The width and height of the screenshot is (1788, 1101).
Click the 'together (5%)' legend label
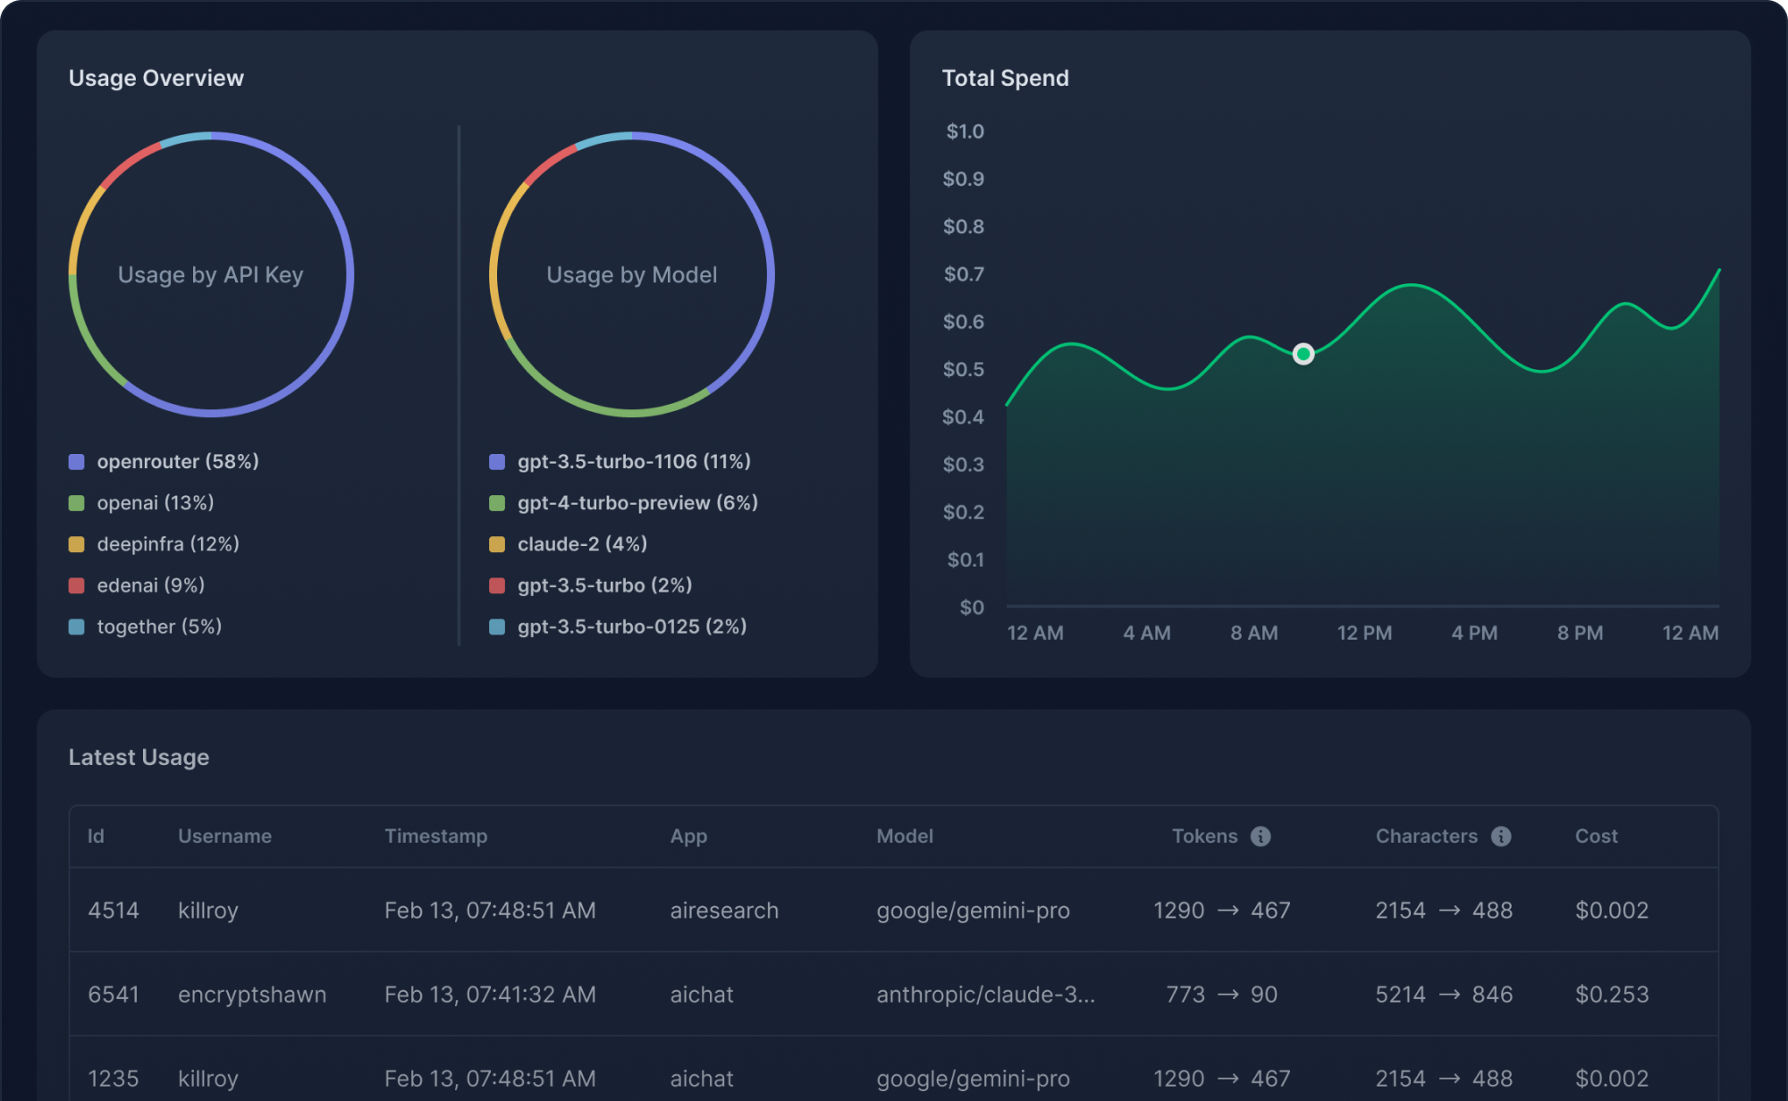[159, 626]
